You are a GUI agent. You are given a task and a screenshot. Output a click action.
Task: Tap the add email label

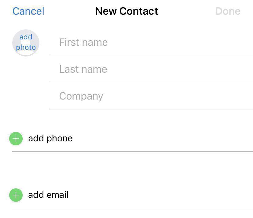point(48,195)
